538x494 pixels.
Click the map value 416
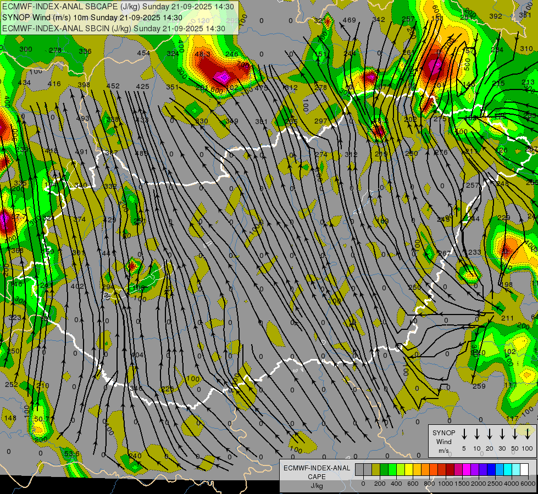(x=54, y=83)
